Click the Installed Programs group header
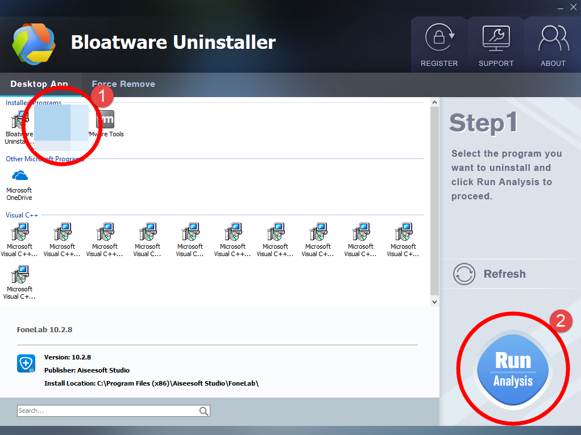Screen dimensions: 581x435 pos(34,103)
